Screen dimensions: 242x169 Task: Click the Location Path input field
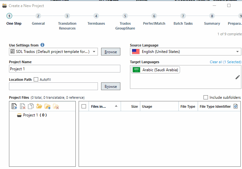tap(53, 86)
